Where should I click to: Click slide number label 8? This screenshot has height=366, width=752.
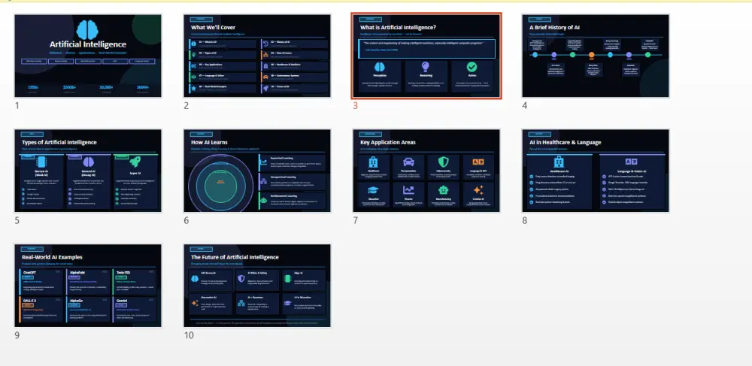click(525, 220)
